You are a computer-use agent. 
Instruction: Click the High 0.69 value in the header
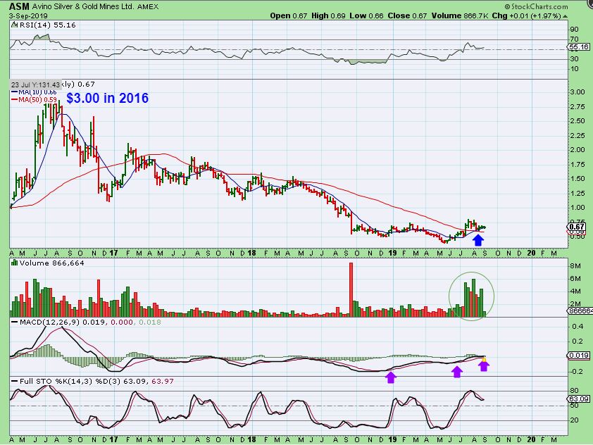pyautogui.click(x=329, y=16)
